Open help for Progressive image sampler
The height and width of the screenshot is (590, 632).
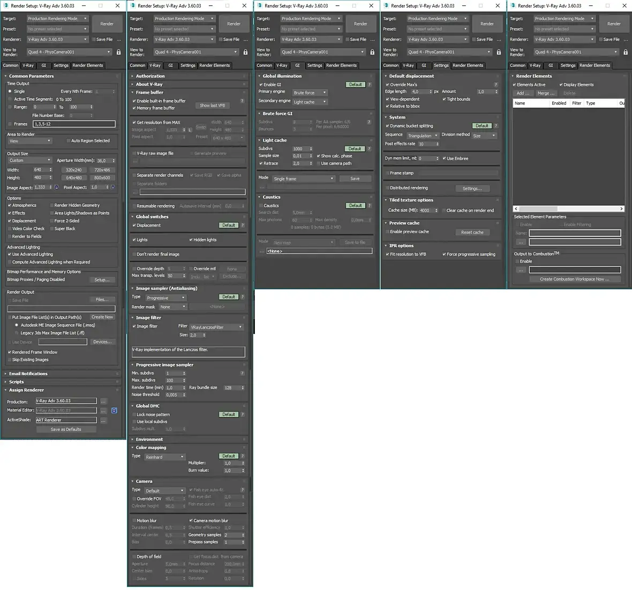pyautogui.click(x=242, y=373)
